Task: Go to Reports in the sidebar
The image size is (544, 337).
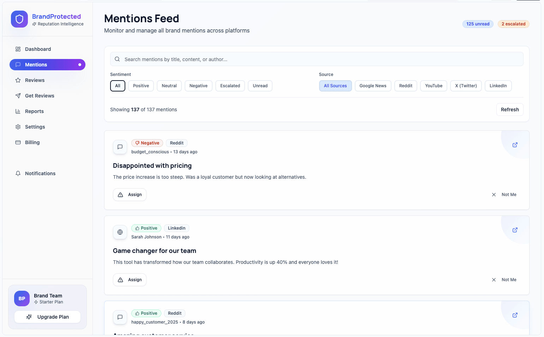Action: (34, 111)
